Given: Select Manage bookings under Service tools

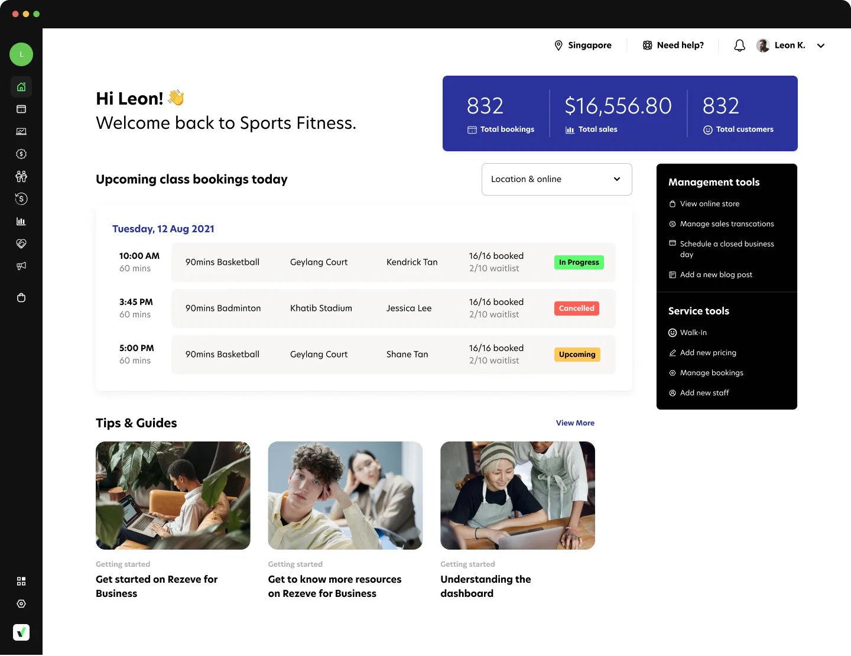Looking at the screenshot, I should pos(712,372).
